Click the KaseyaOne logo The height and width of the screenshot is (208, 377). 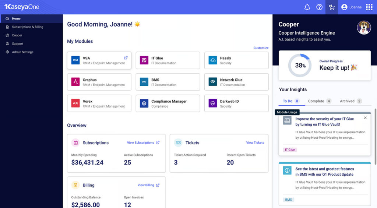pos(22,7)
